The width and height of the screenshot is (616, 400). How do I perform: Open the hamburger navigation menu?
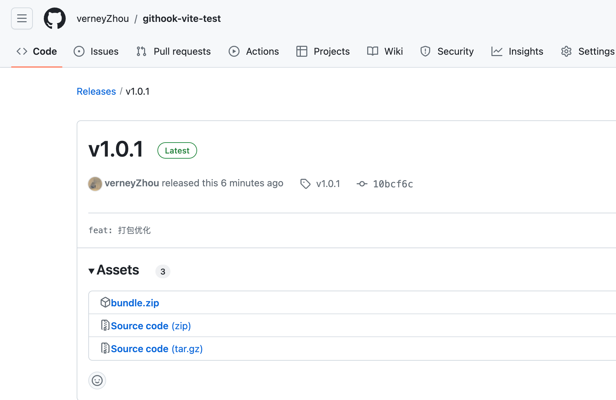point(22,18)
